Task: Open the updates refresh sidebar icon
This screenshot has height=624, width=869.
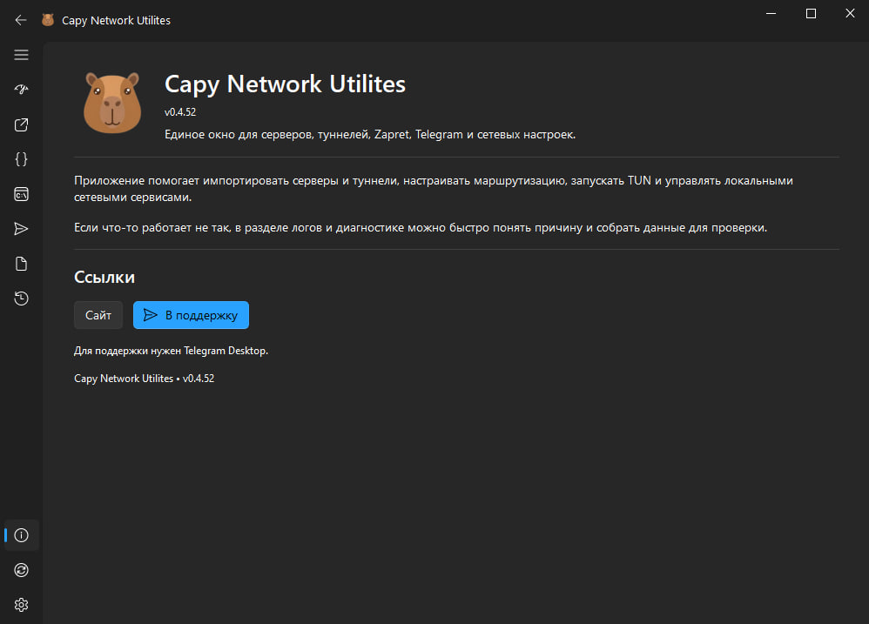Action: (21, 570)
